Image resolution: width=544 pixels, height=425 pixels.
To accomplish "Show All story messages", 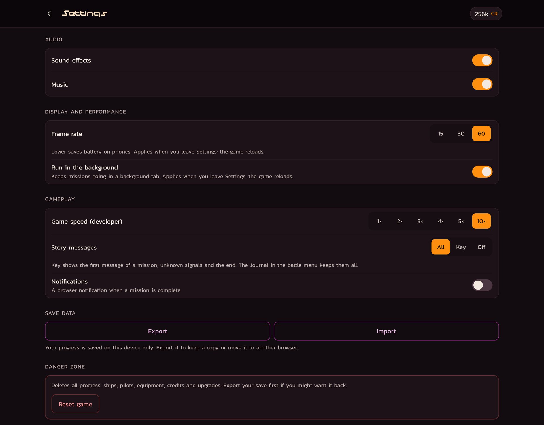I will click(x=441, y=247).
